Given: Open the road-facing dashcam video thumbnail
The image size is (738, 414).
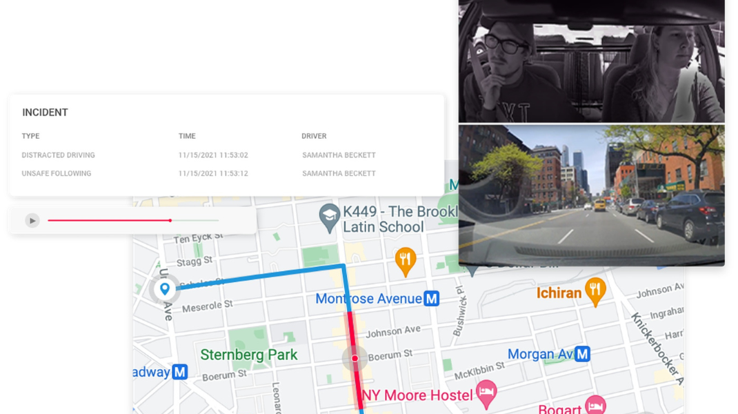Looking at the screenshot, I should point(592,195).
